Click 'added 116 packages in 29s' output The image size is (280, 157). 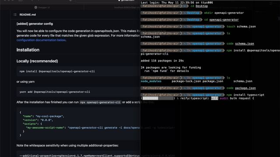162,61
